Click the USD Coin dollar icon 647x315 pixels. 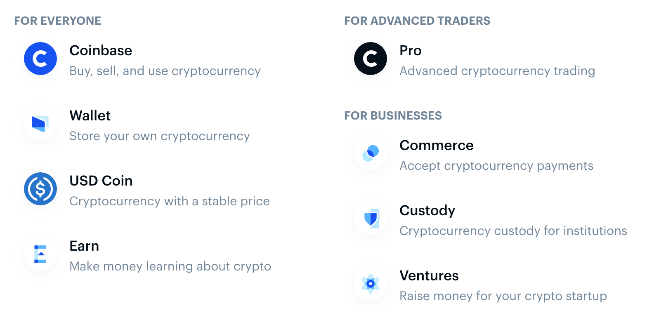(x=40, y=188)
